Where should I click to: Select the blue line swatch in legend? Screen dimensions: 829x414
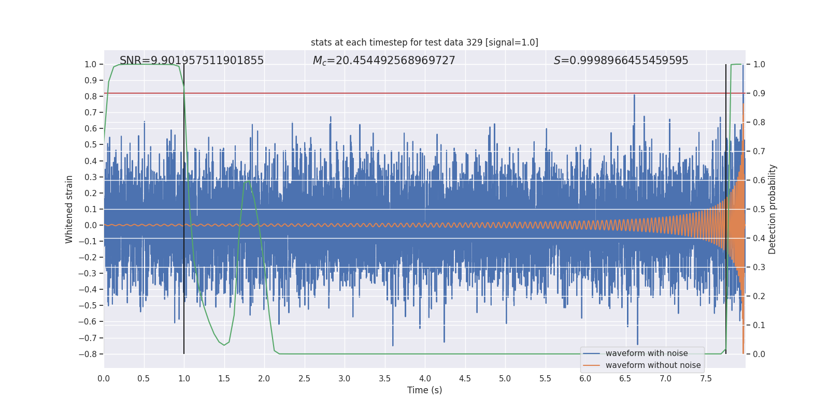tap(591, 353)
